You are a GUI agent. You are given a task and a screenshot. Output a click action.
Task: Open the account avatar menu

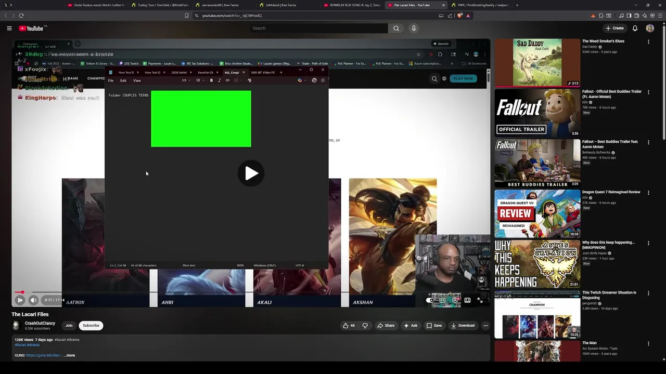tap(650, 28)
